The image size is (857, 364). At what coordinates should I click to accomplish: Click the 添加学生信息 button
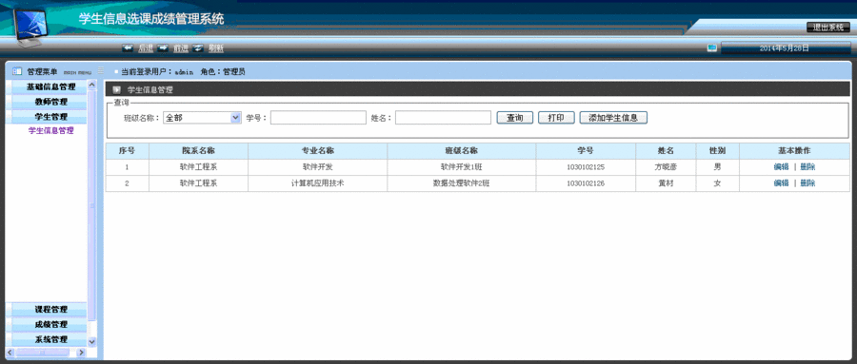614,117
